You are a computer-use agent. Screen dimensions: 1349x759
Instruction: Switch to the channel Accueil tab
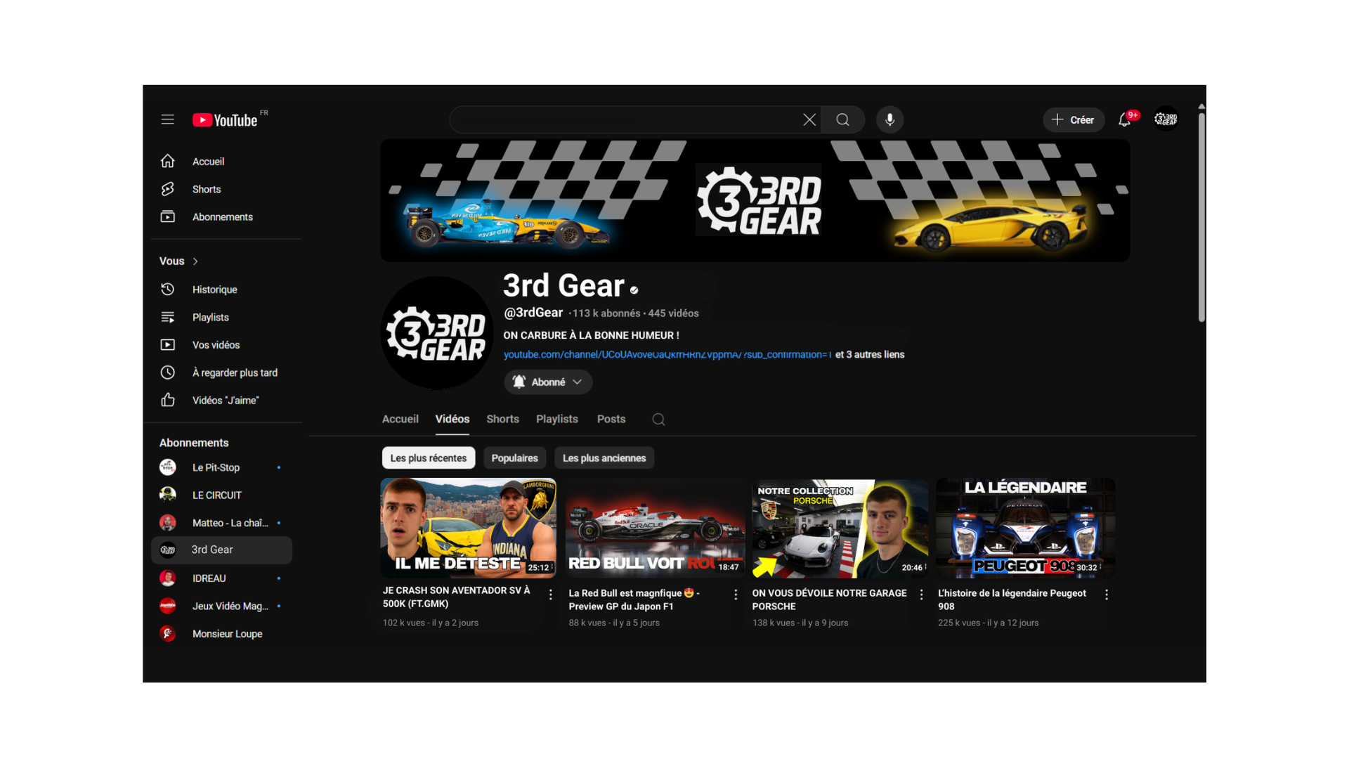pyautogui.click(x=400, y=419)
